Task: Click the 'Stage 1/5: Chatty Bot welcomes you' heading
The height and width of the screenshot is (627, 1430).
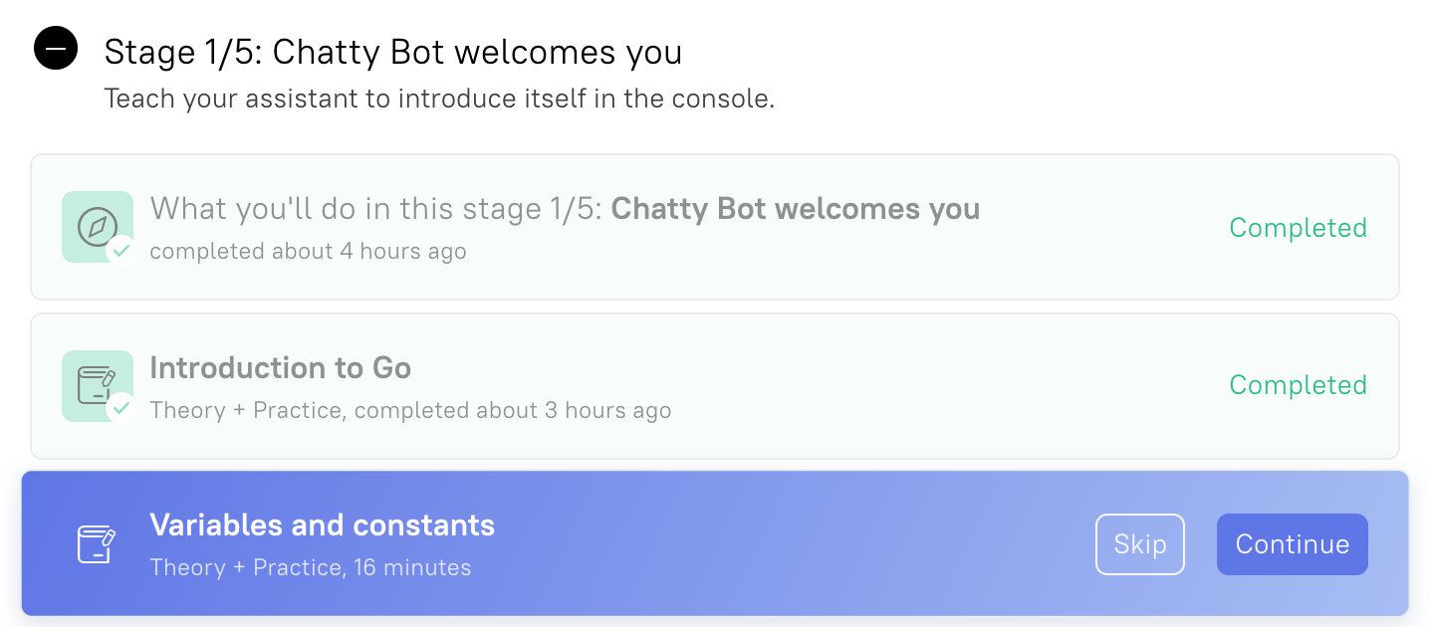Action: pos(393,52)
